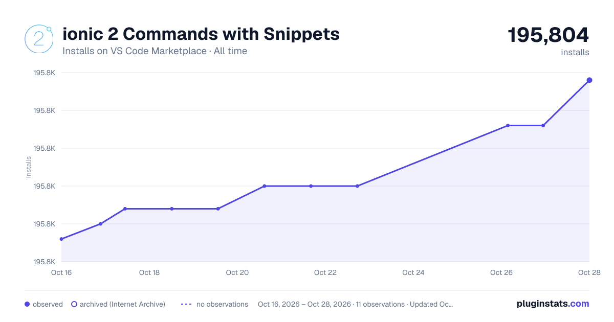This screenshot has width=614, height=322.
Task: Select the first data point at Oct 16
Action: pos(61,239)
